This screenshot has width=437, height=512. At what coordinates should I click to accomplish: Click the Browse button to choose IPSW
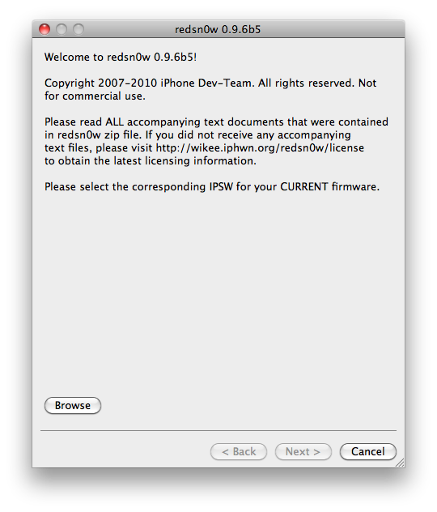coord(72,405)
